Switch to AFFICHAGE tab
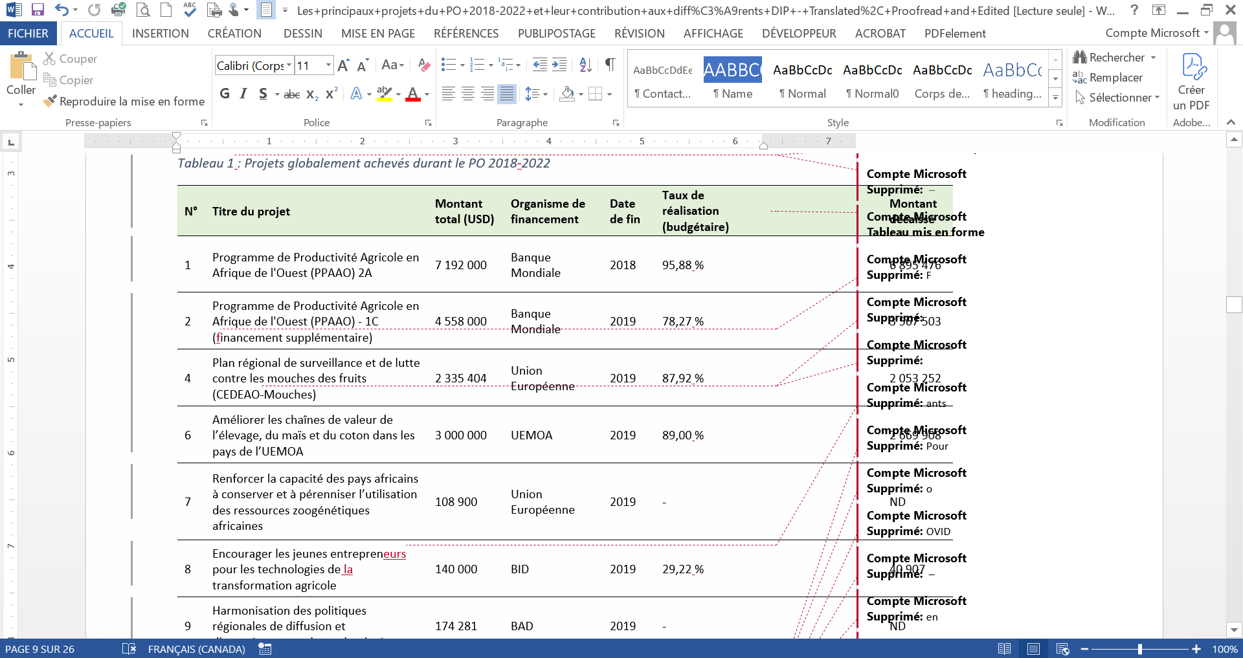This screenshot has width=1243, height=658. 713,33
